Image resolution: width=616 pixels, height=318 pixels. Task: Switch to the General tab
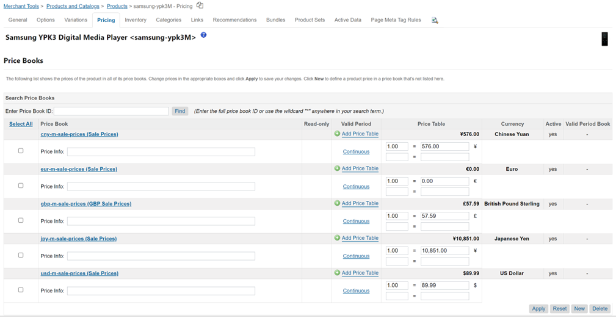tap(18, 20)
